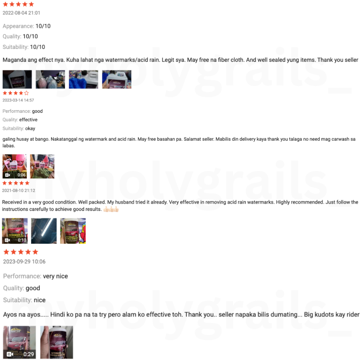Open pink and blue eggs photo thumbnail
This screenshot has width=360, height=360.
click(50, 79)
